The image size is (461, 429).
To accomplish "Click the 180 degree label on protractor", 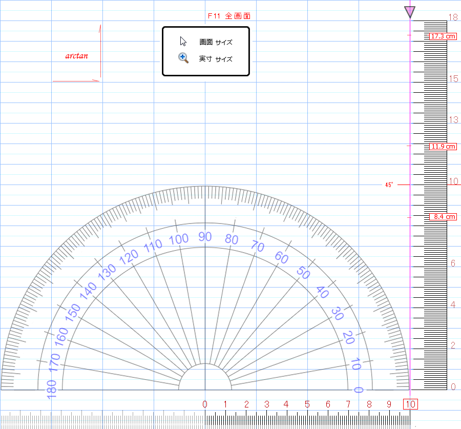I will click(52, 388).
